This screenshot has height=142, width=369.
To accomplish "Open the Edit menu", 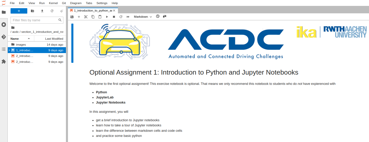I will (22, 3).
